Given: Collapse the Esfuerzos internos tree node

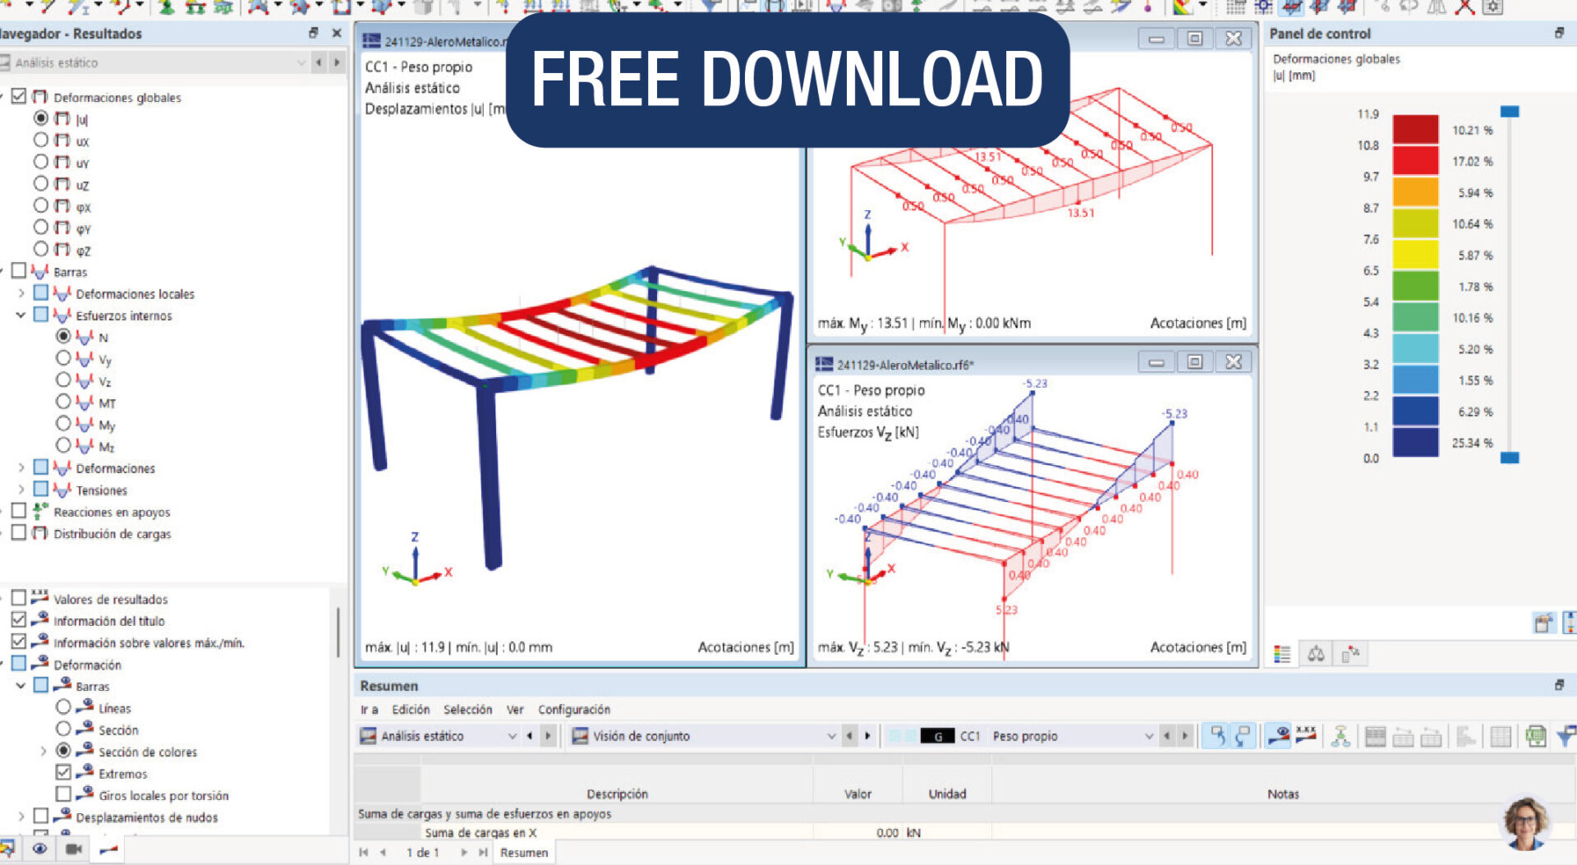Looking at the screenshot, I should [x=21, y=315].
